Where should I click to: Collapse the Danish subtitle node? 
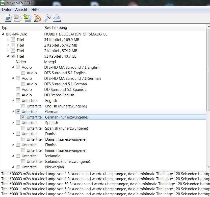(x=13, y=134)
